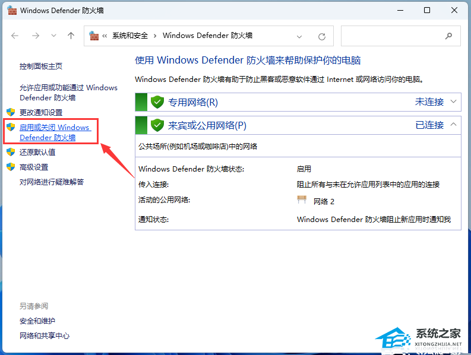471x355 pixels.
Task: Go forward with the right arrow button
Action: coord(36,36)
